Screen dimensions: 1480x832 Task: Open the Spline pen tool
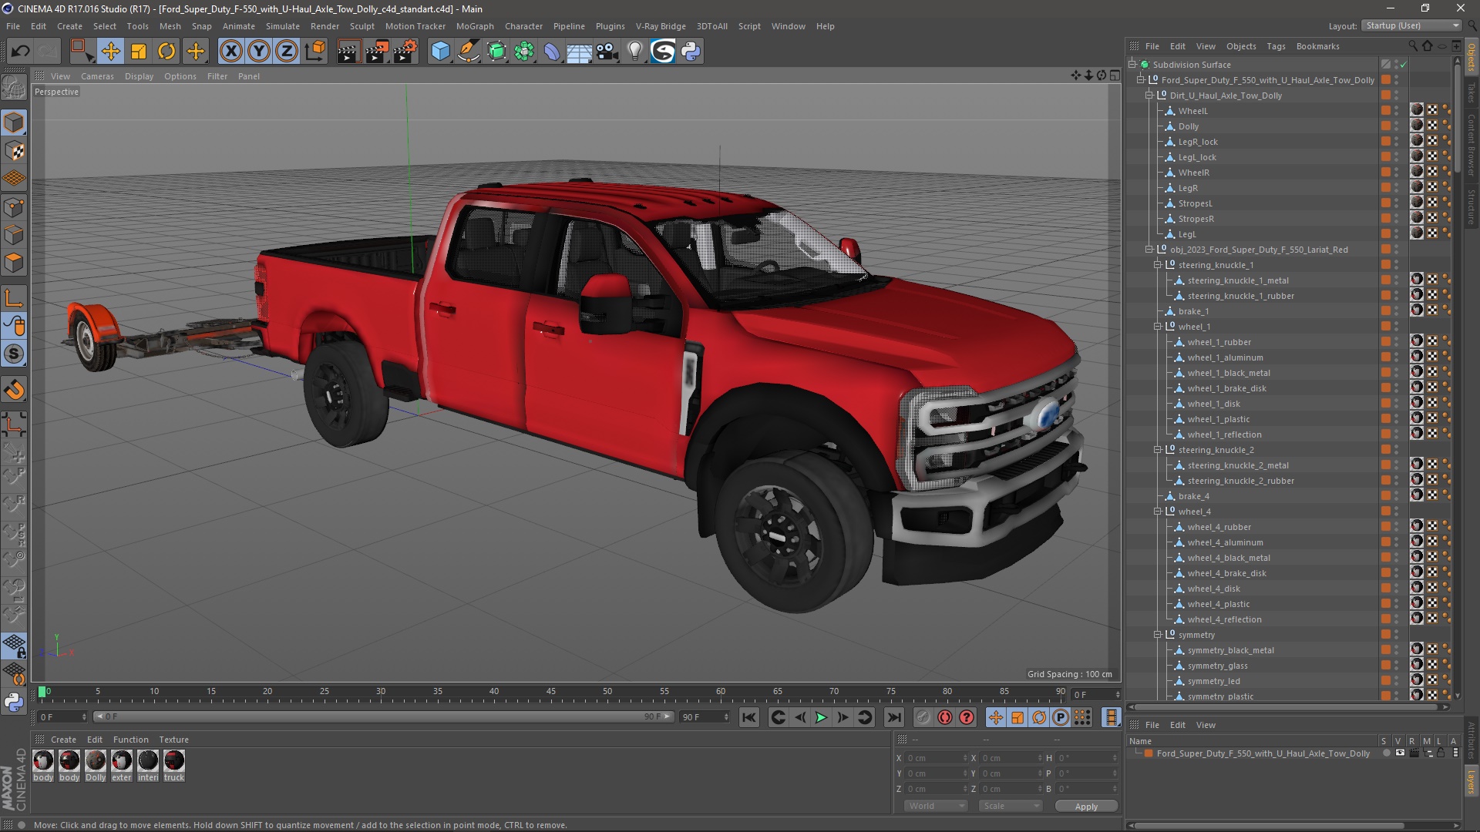(469, 52)
